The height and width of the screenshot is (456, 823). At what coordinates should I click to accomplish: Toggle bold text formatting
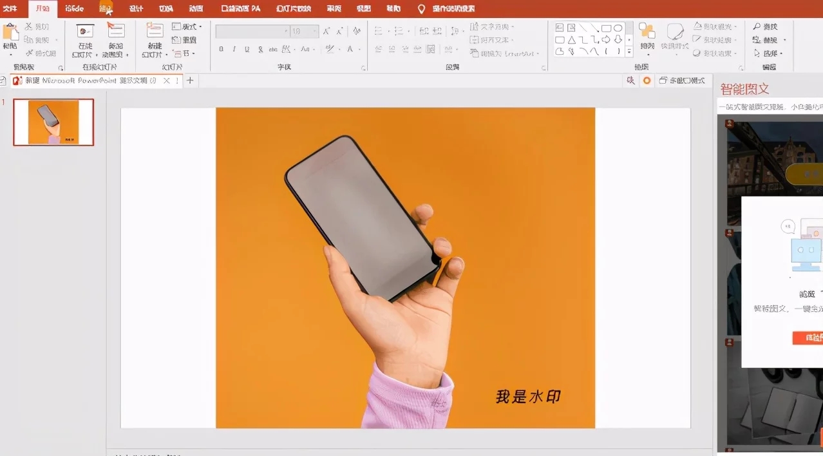221,49
